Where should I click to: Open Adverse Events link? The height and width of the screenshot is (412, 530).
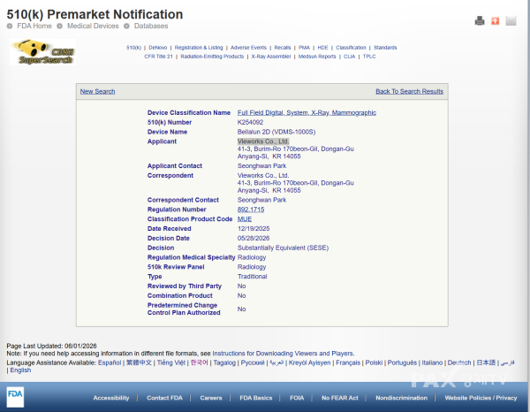click(248, 48)
